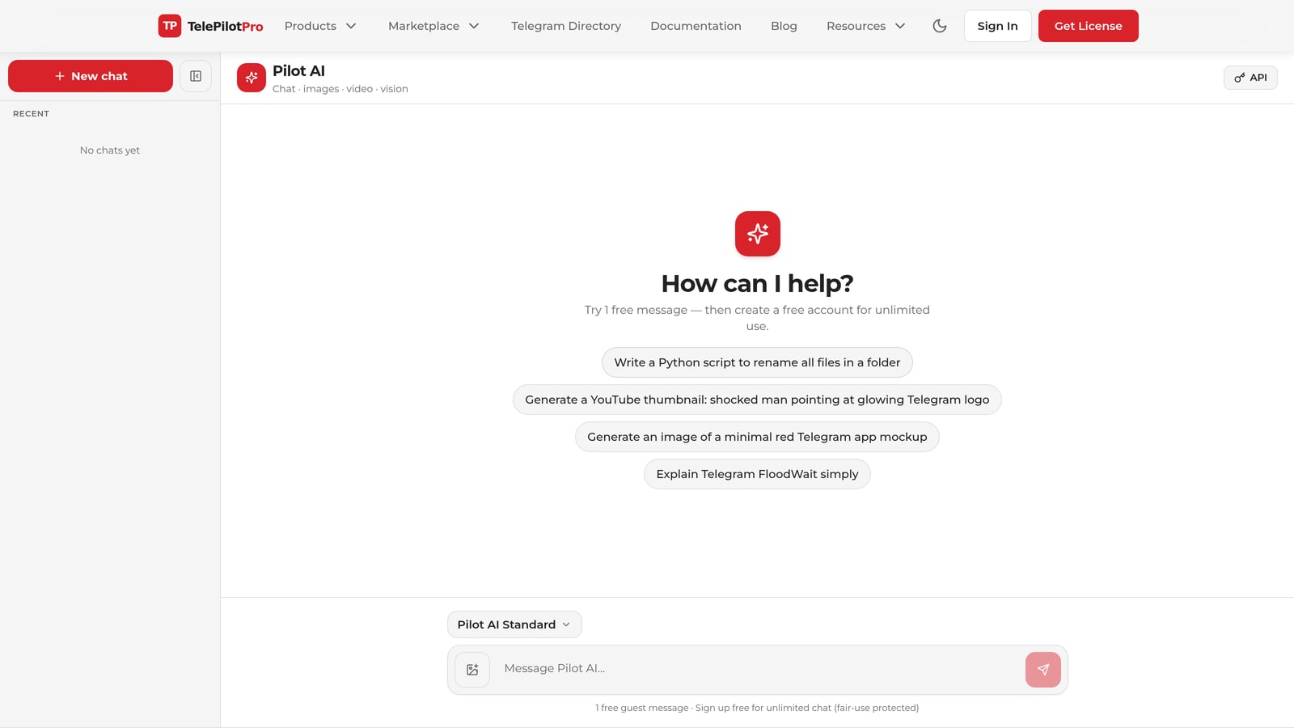Expand the Resources dropdown menu
This screenshot has width=1294, height=728.
[x=866, y=26]
